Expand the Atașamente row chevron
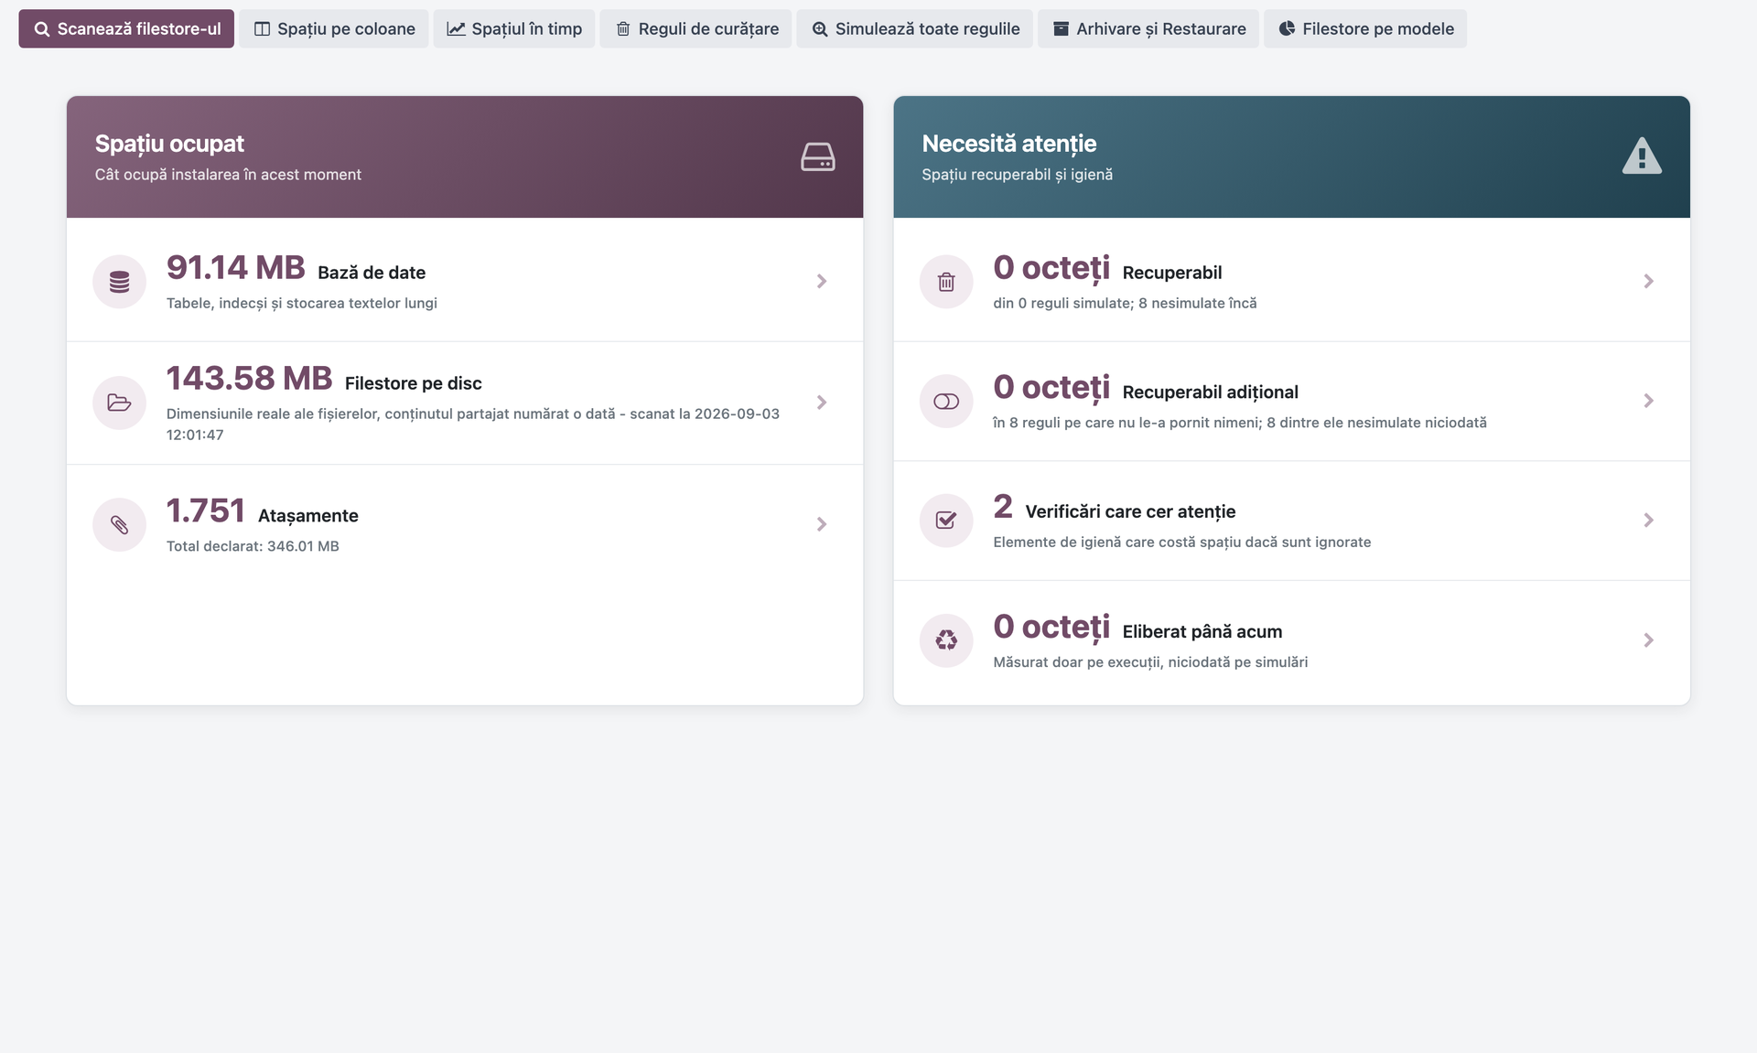Viewport: 1757px width, 1053px height. [822, 524]
